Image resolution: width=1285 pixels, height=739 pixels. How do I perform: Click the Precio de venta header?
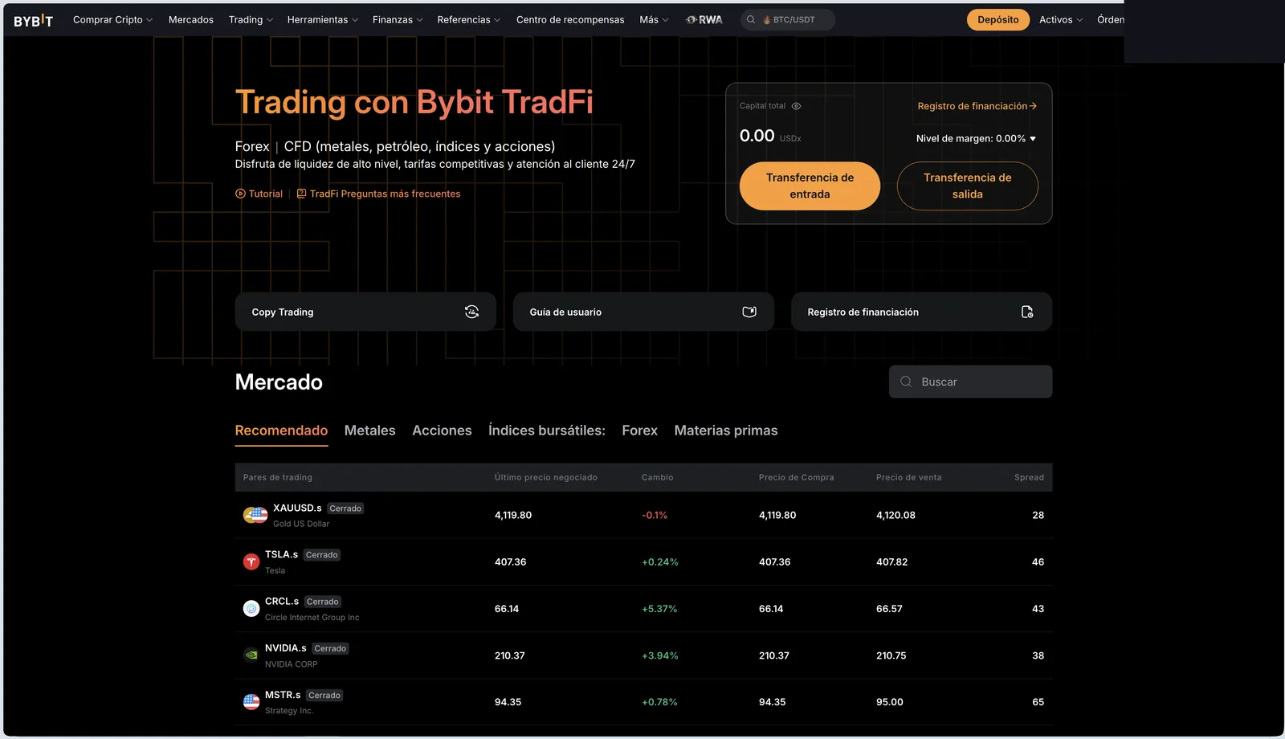pyautogui.click(x=908, y=477)
